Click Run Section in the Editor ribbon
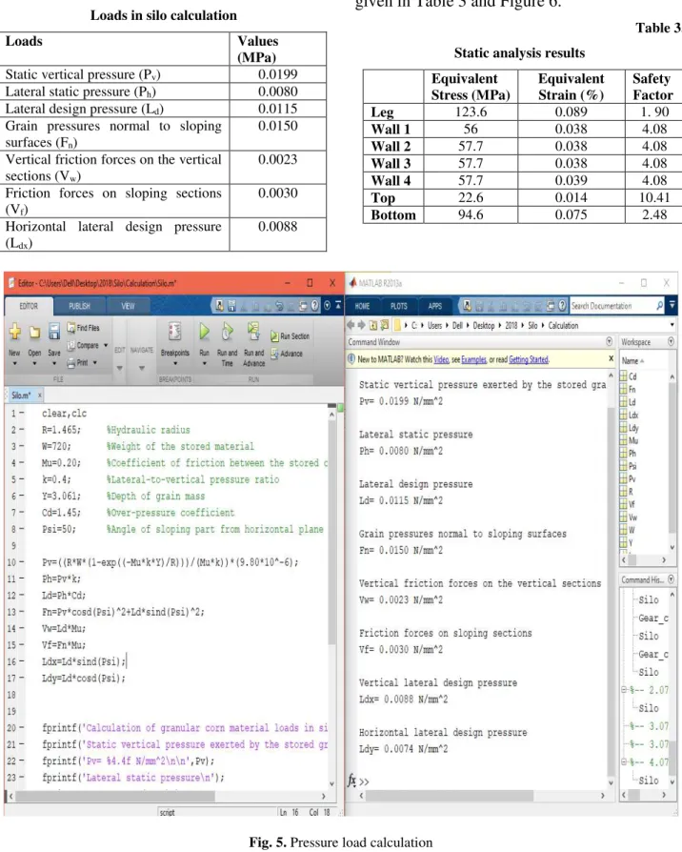This screenshot has height=852, width=682. click(x=290, y=336)
